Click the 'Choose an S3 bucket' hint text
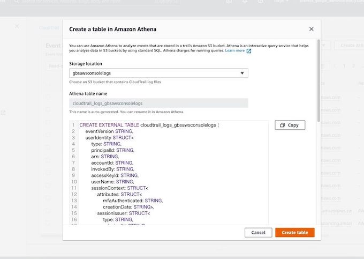 pyautogui.click(x=115, y=82)
